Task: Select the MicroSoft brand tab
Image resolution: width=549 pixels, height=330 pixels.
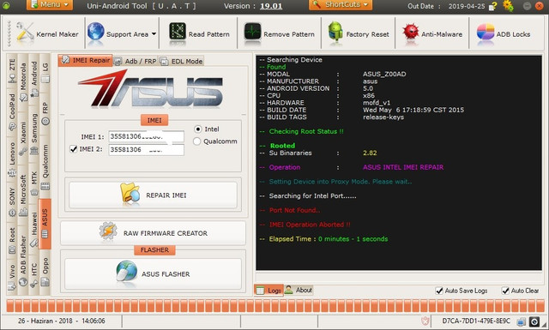Action: (x=23, y=195)
